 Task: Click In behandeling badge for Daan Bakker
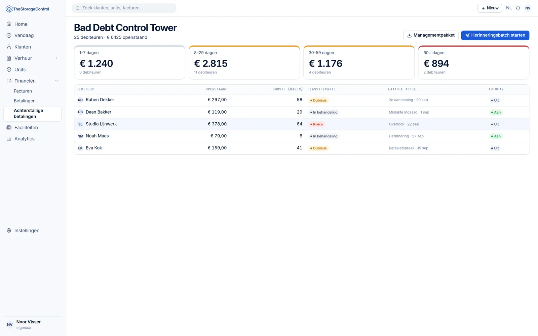(x=324, y=112)
